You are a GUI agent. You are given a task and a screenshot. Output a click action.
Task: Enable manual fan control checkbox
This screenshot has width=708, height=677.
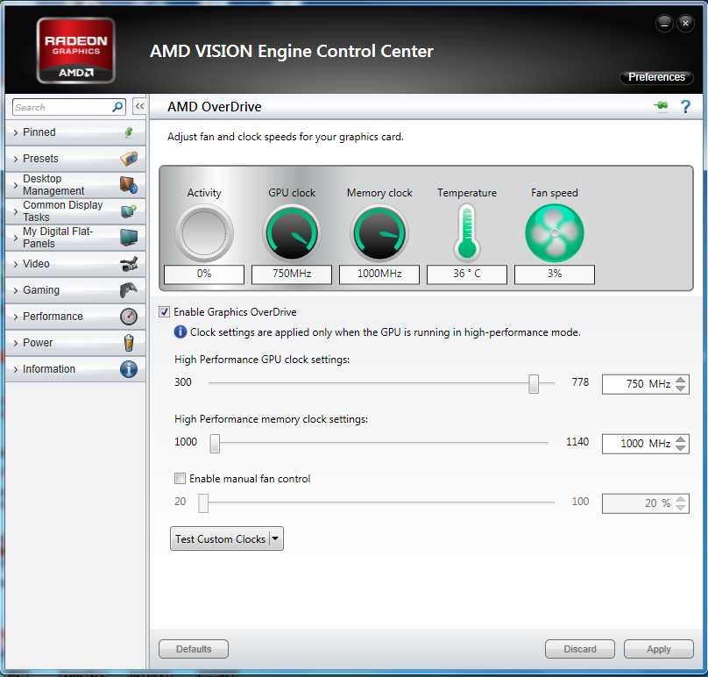pos(180,478)
